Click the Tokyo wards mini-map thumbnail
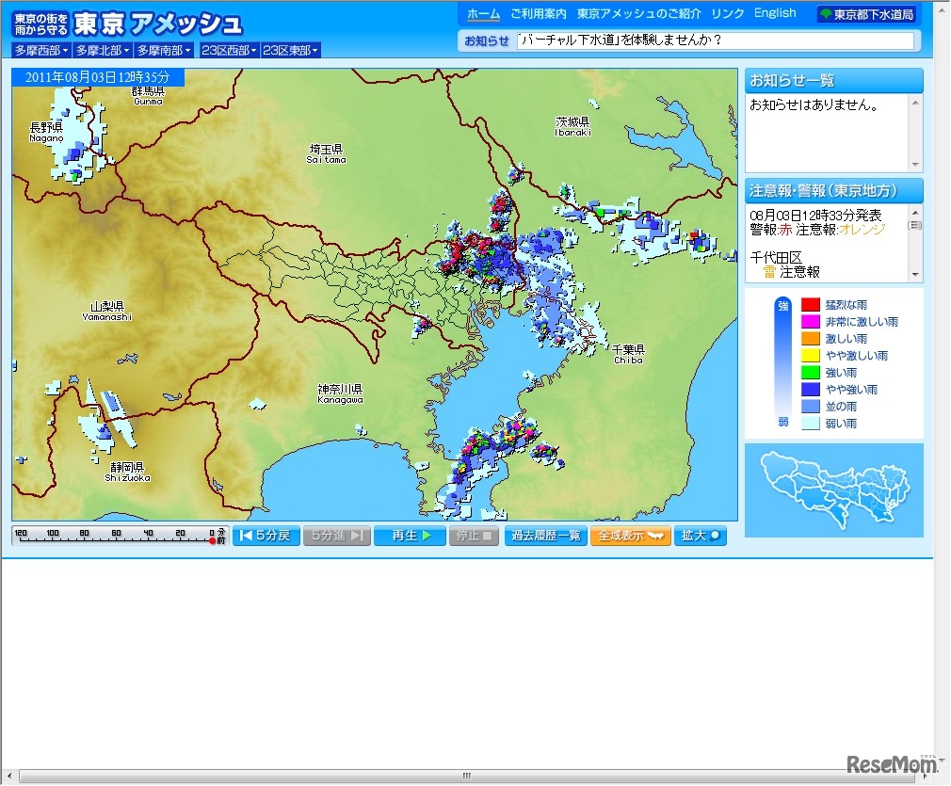The width and height of the screenshot is (951, 786). coord(833,489)
